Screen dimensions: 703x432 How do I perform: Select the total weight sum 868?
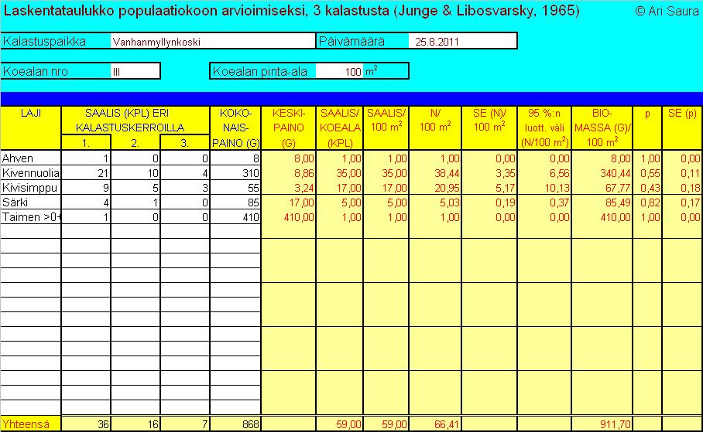(x=235, y=424)
